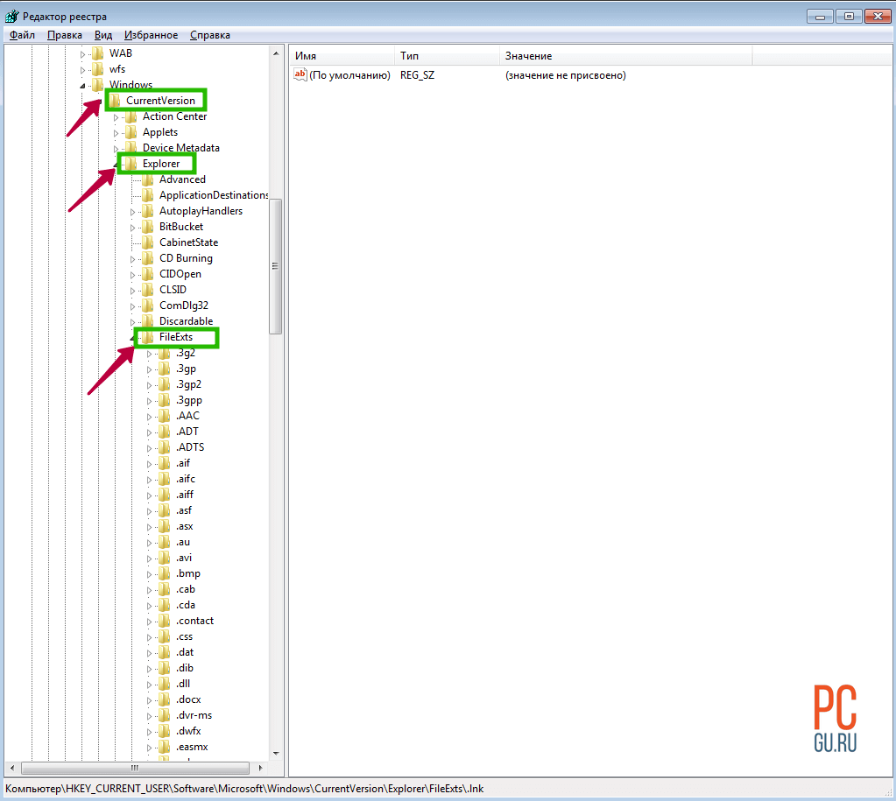Click the FileExts key folder icon
Screen dimensions: 896x801
[x=147, y=337]
